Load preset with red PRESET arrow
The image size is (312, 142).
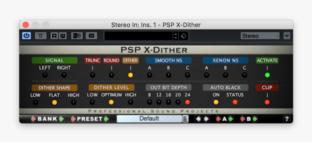pos(74,119)
